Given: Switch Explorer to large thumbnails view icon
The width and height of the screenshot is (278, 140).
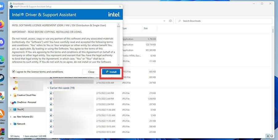Looking at the screenshot, I should (x=272, y=136).
